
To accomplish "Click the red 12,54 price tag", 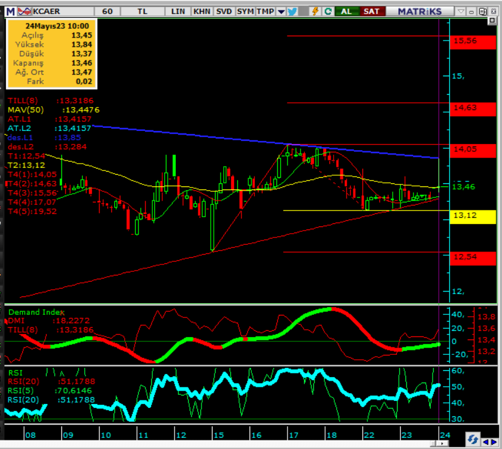I will coord(473,258).
